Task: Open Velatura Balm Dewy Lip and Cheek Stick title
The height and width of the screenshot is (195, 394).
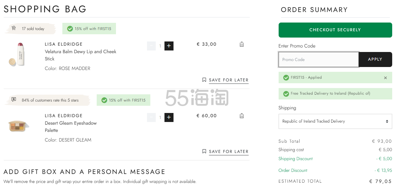Action: (x=80, y=55)
